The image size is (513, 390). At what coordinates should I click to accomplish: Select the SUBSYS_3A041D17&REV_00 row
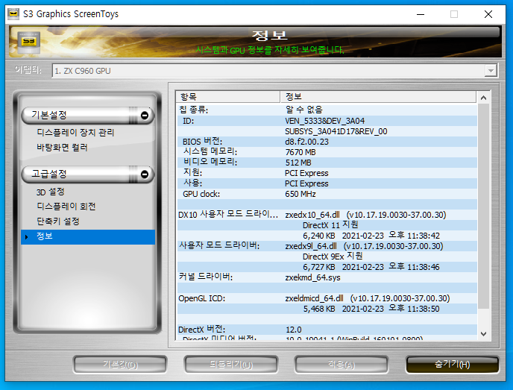[x=327, y=131]
